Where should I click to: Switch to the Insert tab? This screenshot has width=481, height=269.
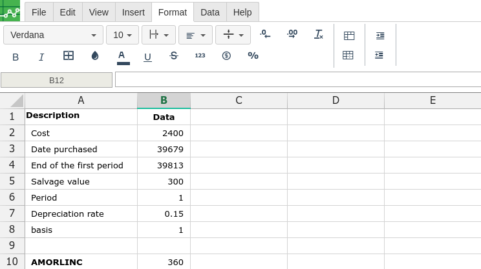pyautogui.click(x=133, y=12)
